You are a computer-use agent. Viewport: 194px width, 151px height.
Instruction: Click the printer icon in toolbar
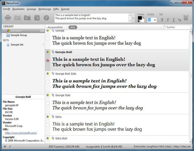8,18
